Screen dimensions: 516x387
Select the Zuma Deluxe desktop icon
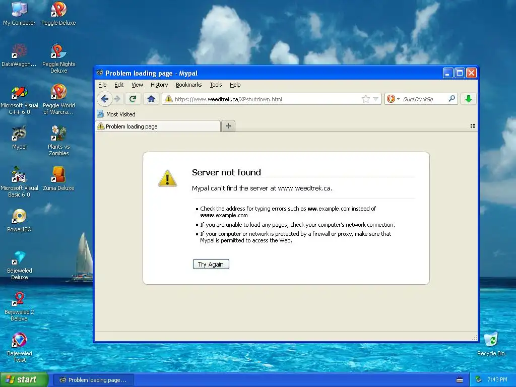(58, 179)
